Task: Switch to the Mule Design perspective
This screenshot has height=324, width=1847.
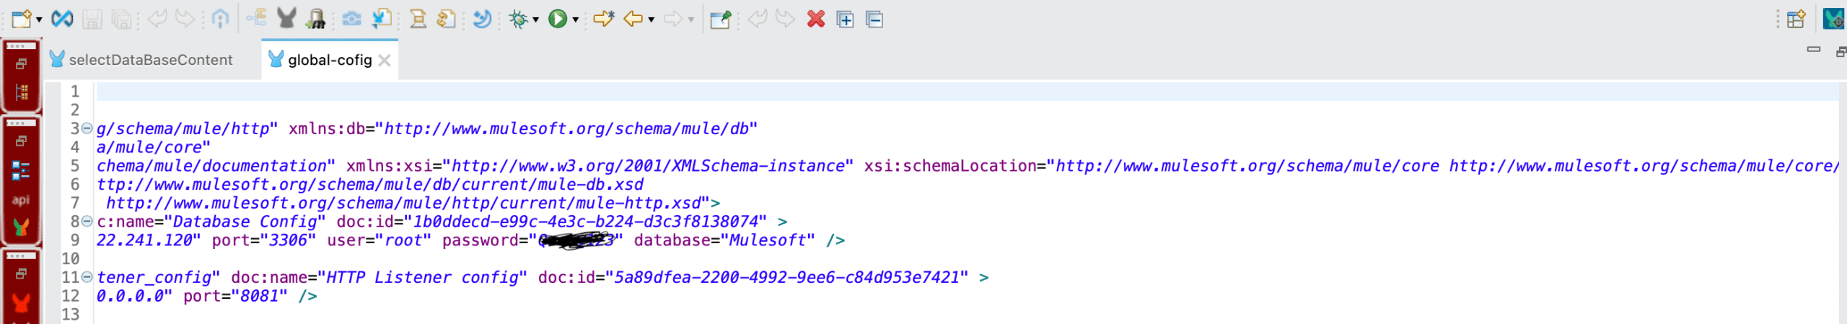Action: [1834, 19]
